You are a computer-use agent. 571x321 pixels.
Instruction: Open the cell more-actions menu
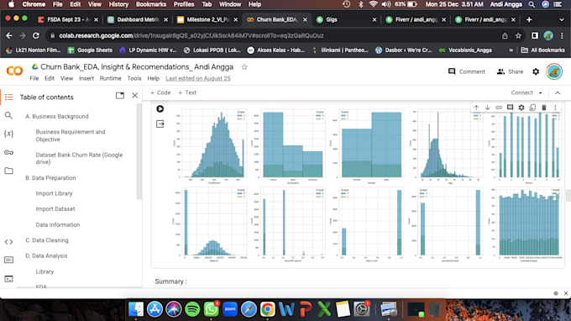[555, 108]
